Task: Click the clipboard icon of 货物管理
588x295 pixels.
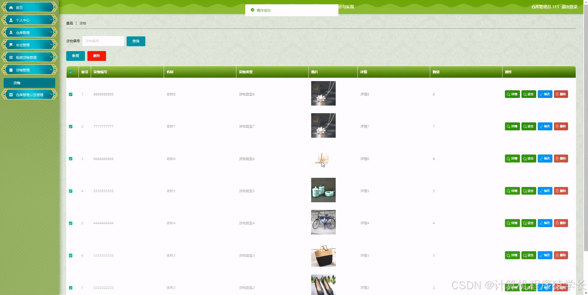Action: tap(11, 70)
